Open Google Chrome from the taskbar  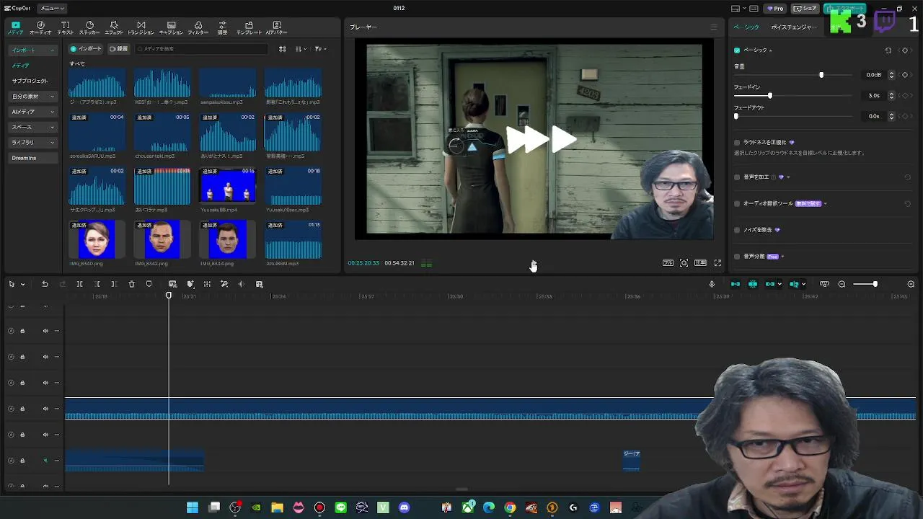[x=510, y=507]
